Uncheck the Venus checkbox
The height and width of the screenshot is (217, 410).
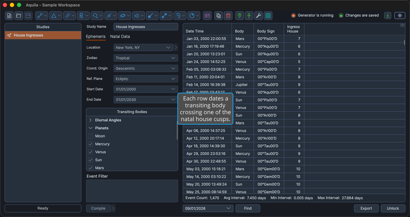click(91, 152)
